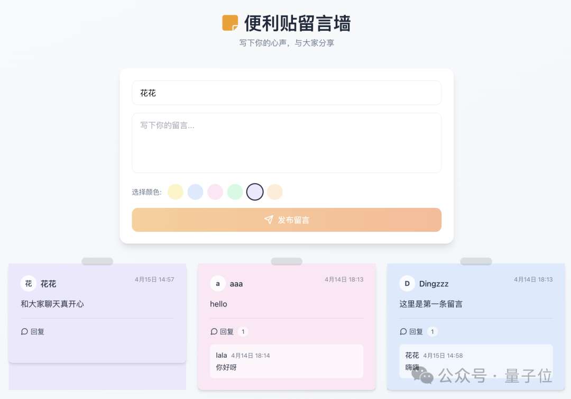The height and width of the screenshot is (399, 571).
Task: Select the yellow note color
Action: [x=176, y=192]
